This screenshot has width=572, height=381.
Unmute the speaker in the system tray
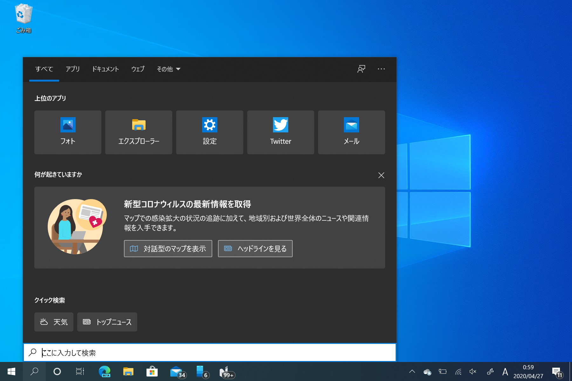point(473,371)
